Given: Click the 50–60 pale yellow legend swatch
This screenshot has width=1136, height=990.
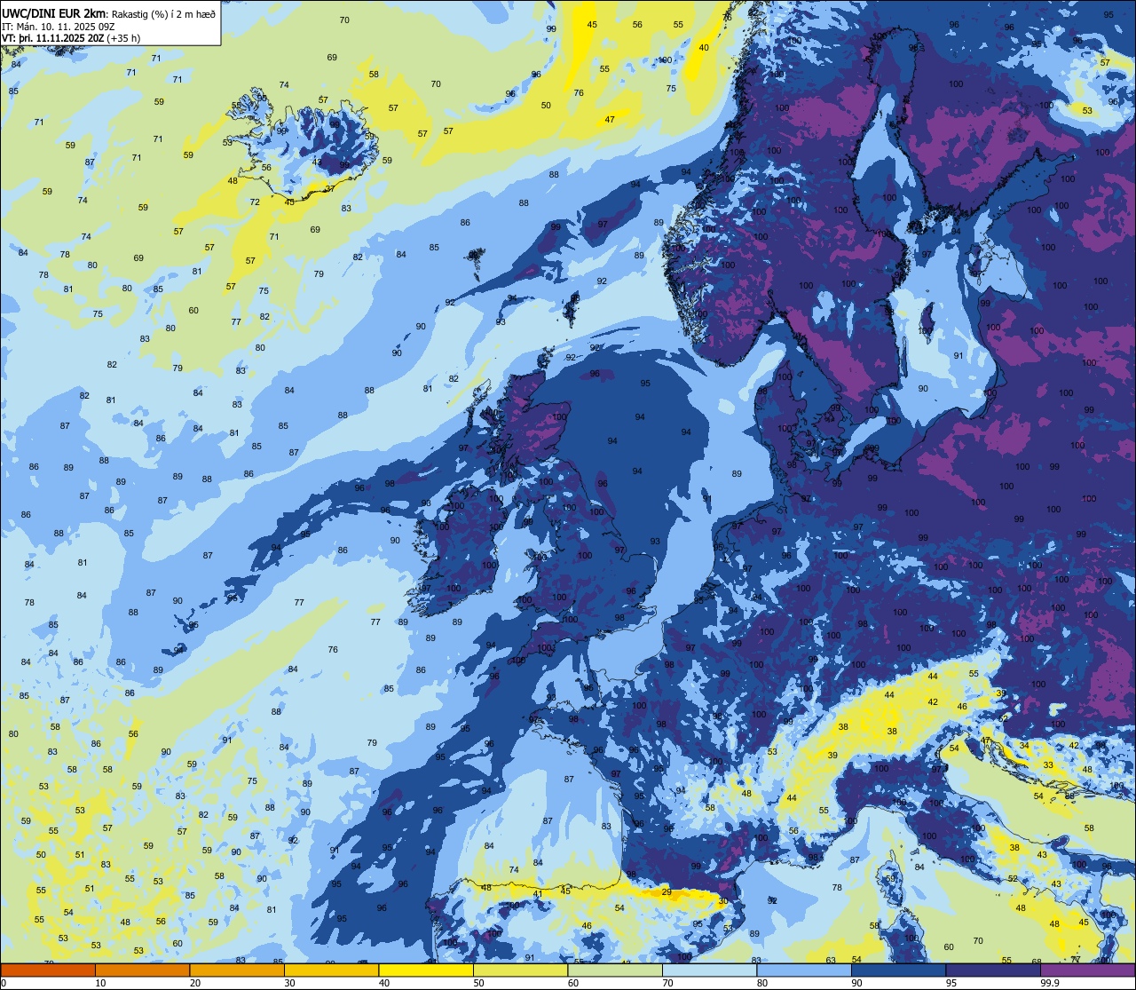Looking at the screenshot, I should pyautogui.click(x=520, y=970).
